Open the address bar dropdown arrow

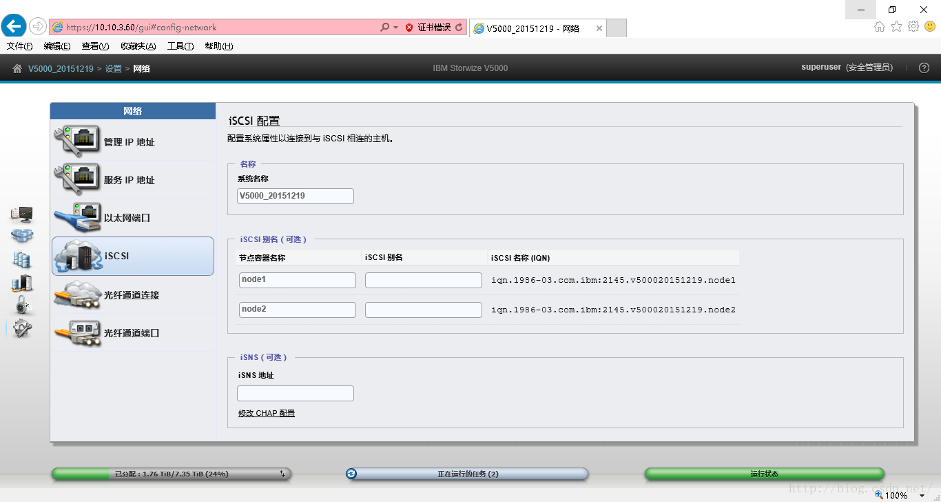click(395, 28)
